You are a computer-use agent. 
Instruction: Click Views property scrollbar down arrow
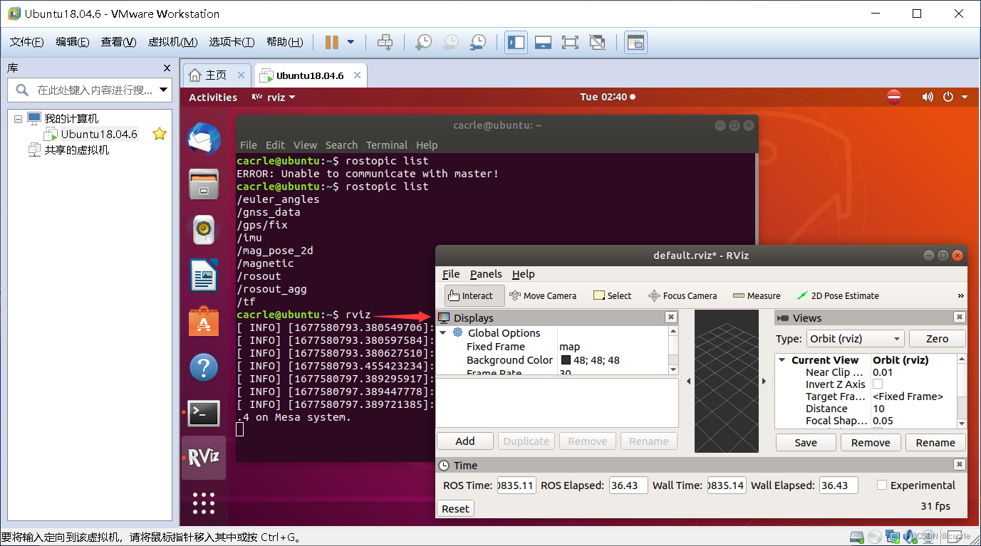coord(962,424)
